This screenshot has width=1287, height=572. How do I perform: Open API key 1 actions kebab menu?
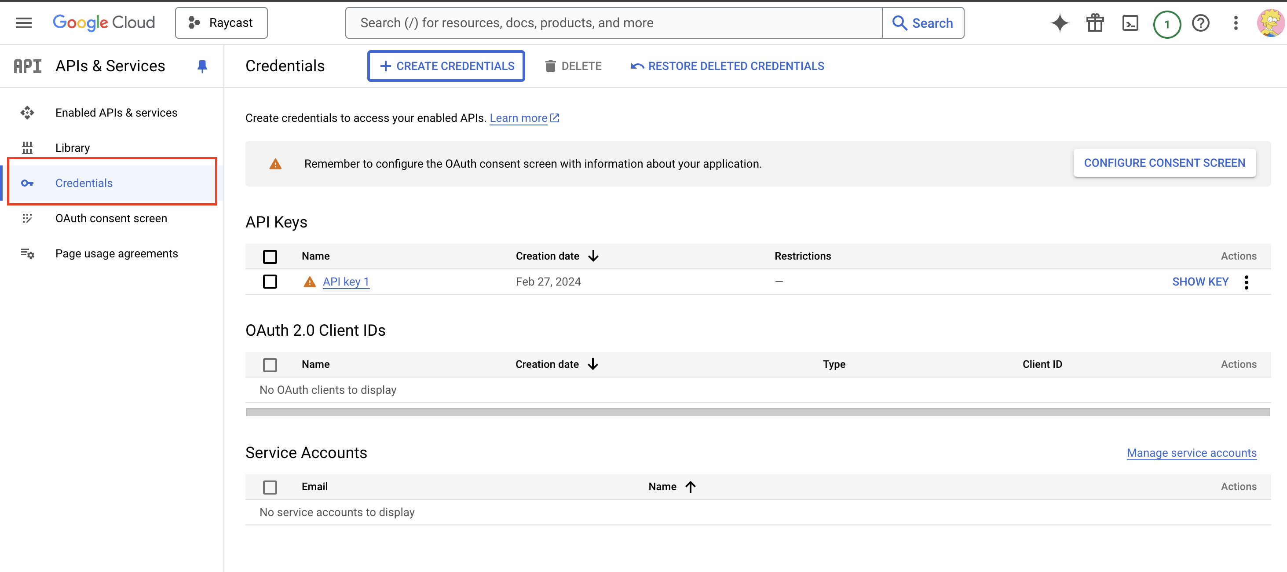pyautogui.click(x=1246, y=282)
